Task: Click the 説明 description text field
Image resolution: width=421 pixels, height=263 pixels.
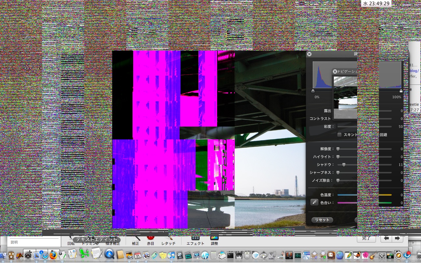Action: point(34,242)
